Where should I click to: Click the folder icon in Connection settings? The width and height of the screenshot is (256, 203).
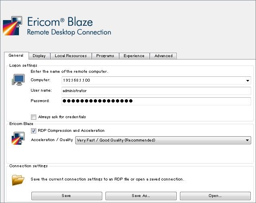[x=18, y=179]
